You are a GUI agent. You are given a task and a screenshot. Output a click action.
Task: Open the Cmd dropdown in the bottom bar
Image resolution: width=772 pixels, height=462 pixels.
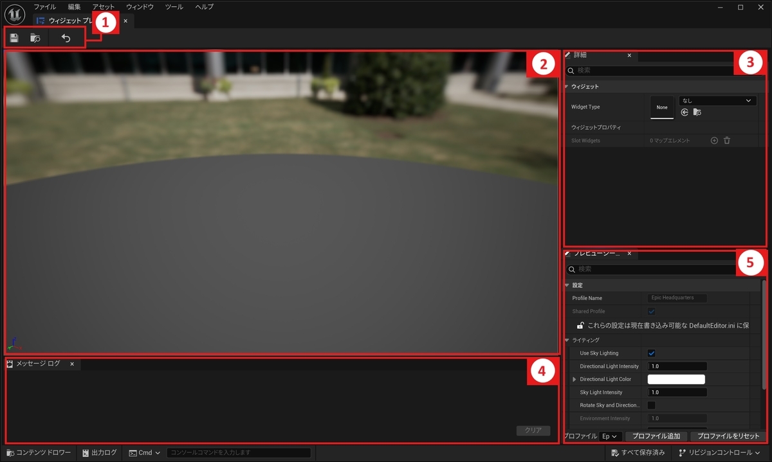coord(144,452)
